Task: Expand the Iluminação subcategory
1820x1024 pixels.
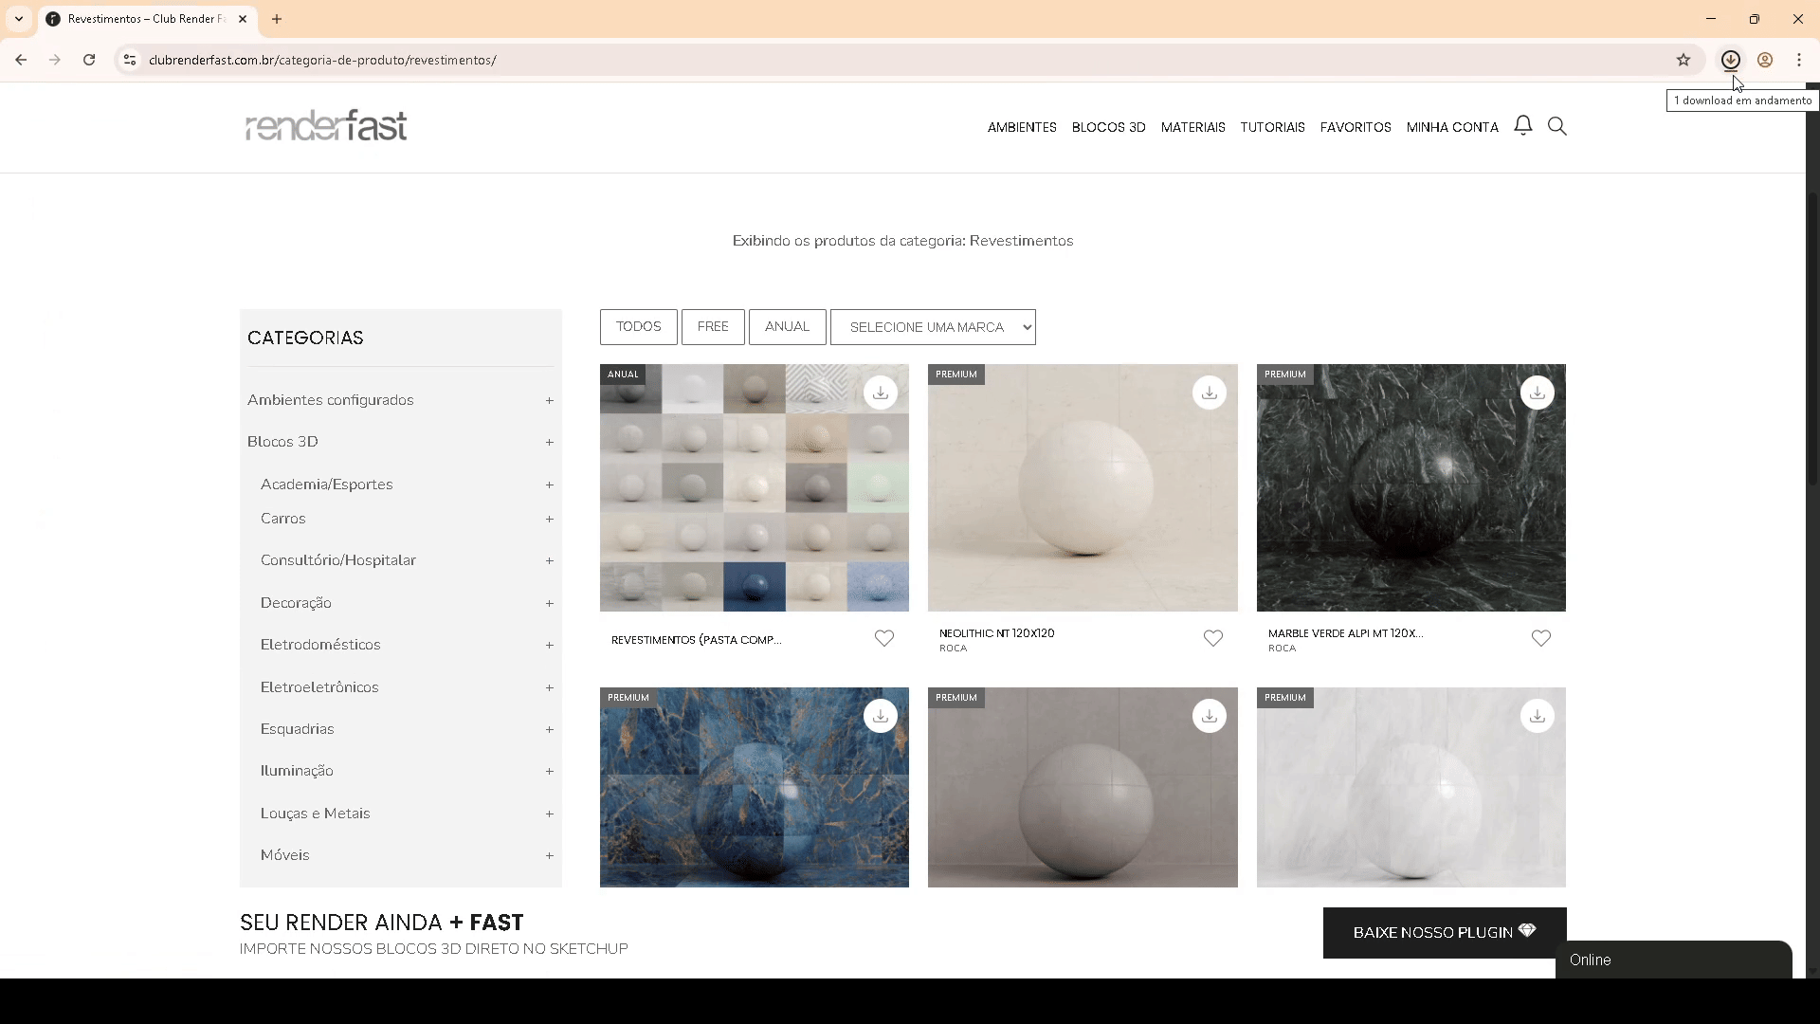Action: tap(549, 771)
